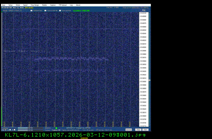Open the Argo menu
Screen dimensions: 212x139
coord(3,5)
